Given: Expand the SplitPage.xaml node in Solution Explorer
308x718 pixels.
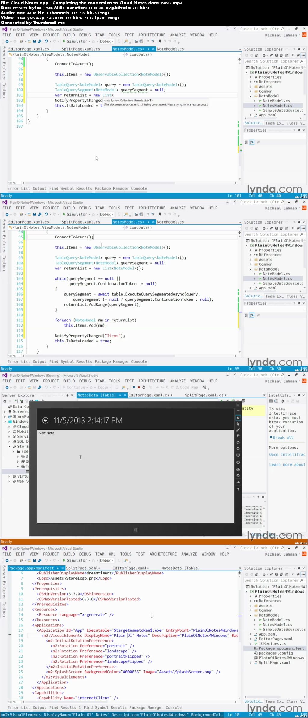Looking at the screenshot, I should click(x=251, y=663).
